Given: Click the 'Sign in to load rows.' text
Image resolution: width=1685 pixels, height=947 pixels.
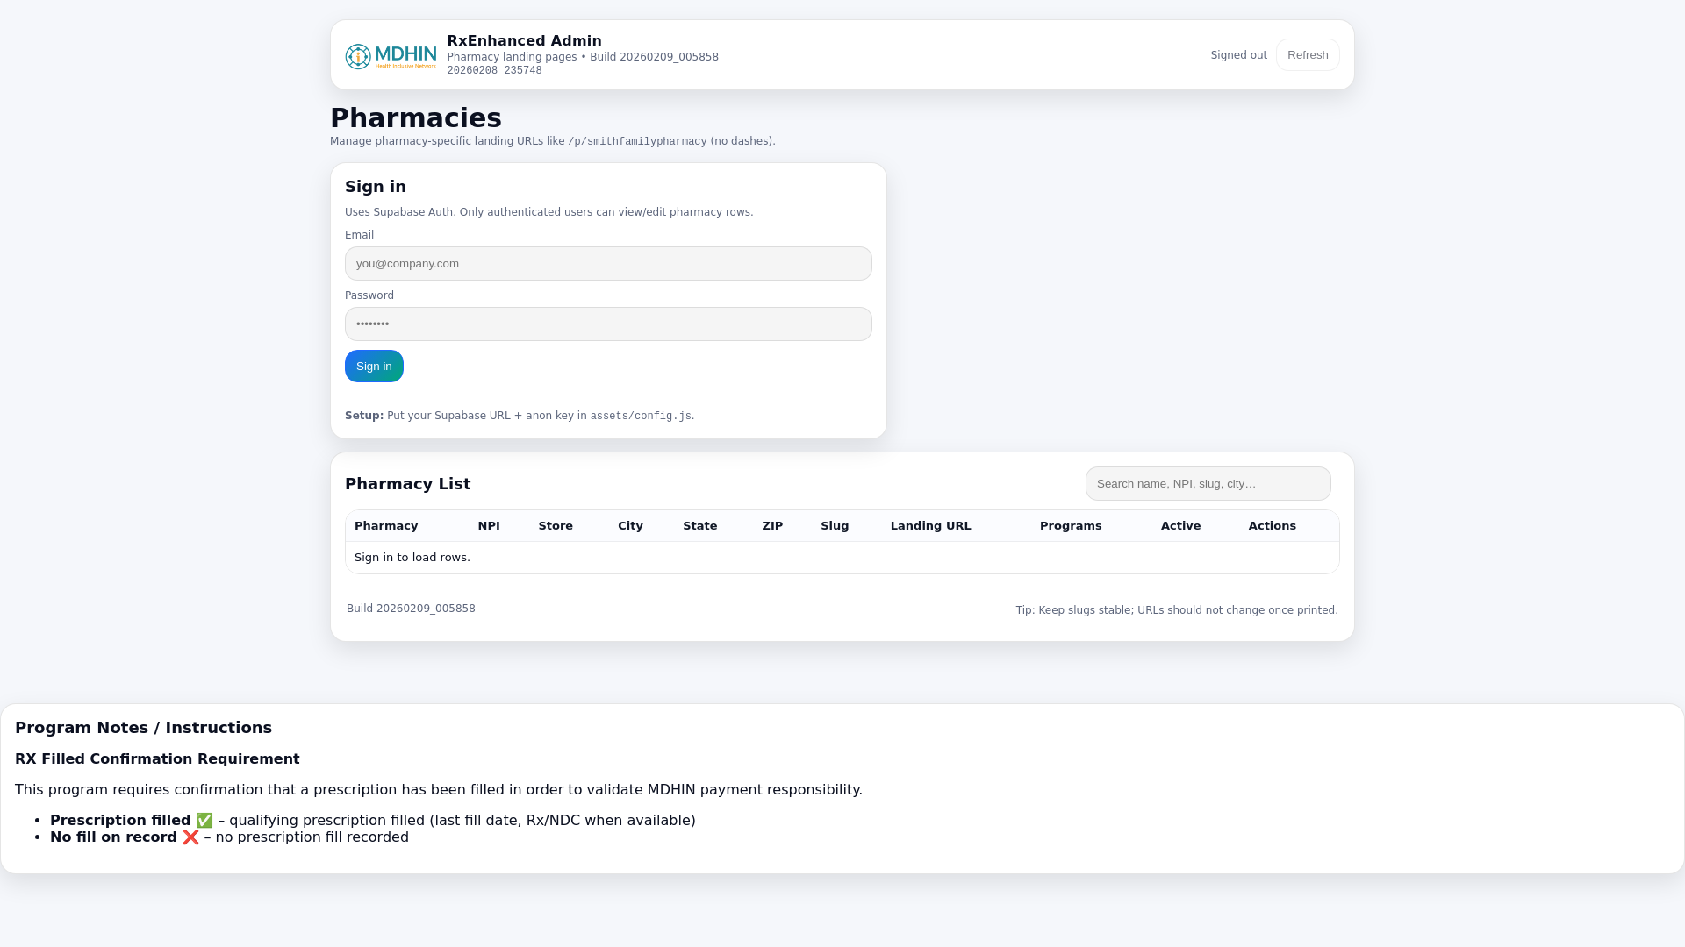Looking at the screenshot, I should pyautogui.click(x=412, y=558).
